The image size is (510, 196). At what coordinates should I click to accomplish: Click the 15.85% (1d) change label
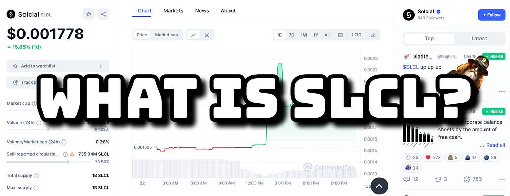tap(24, 47)
